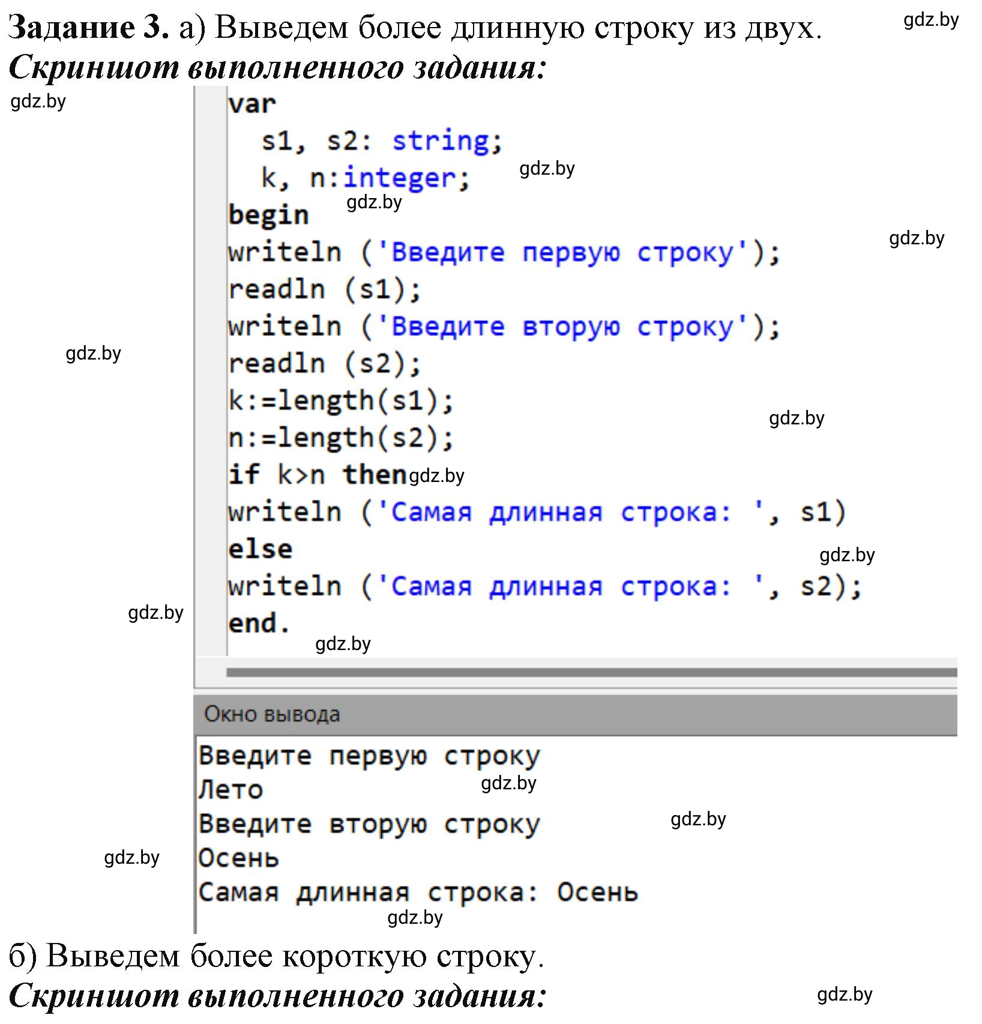Click the writeln line ending with s2);
This screenshot has height=1024, width=982.
tap(545, 586)
